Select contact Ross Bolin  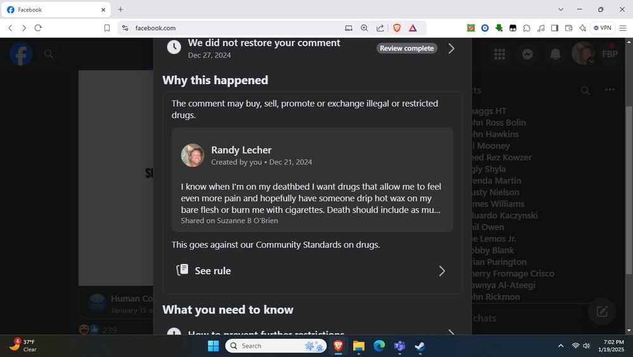pos(499,123)
